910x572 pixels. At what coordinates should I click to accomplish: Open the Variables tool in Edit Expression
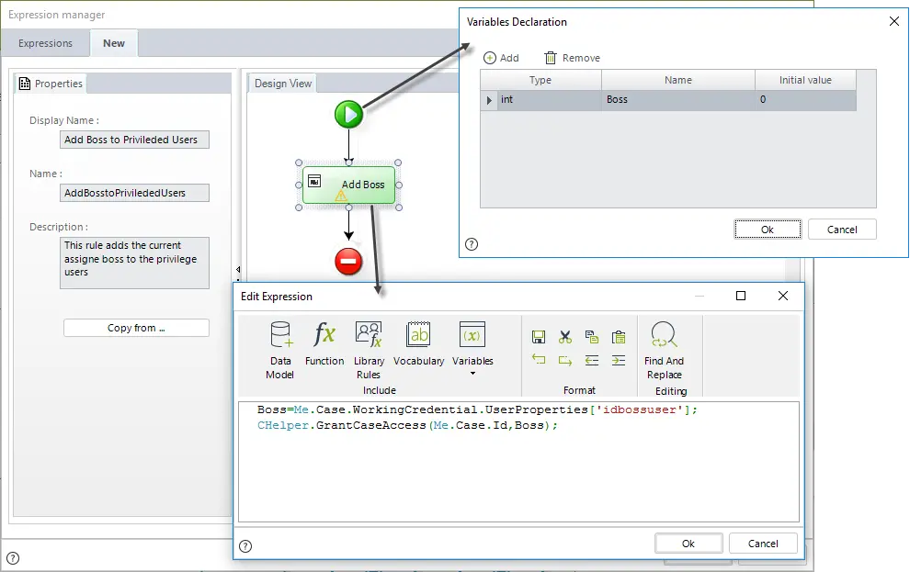tap(472, 343)
